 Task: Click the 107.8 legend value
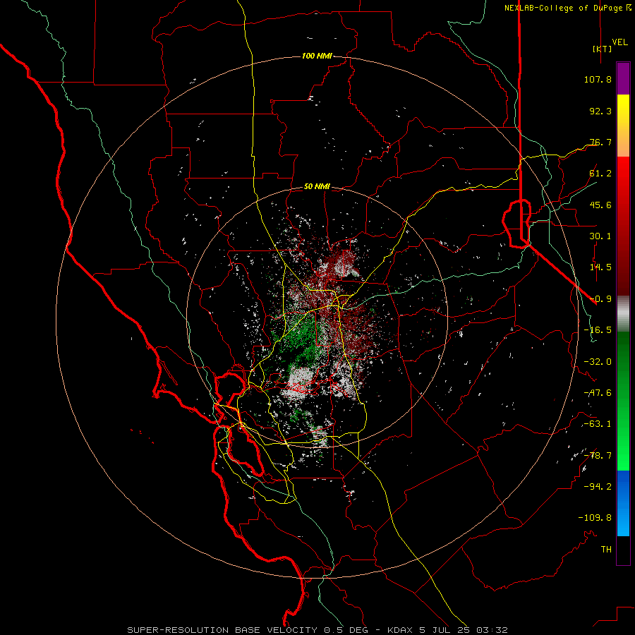point(598,79)
